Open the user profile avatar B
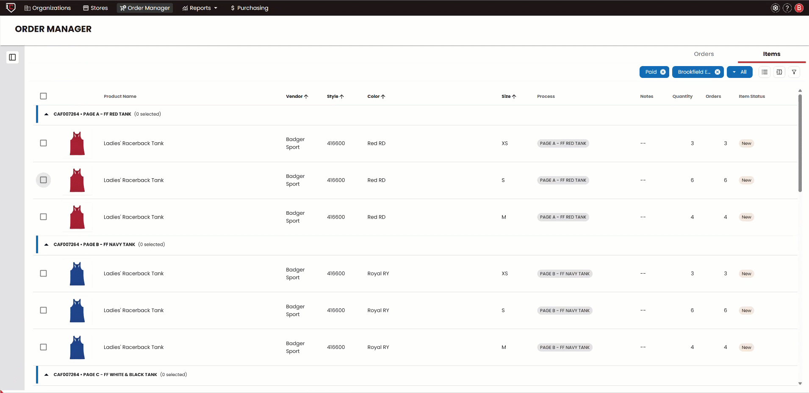809x393 pixels. point(799,8)
